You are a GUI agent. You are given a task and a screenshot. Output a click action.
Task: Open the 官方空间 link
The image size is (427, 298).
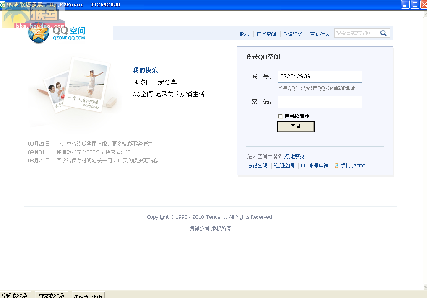click(266, 34)
